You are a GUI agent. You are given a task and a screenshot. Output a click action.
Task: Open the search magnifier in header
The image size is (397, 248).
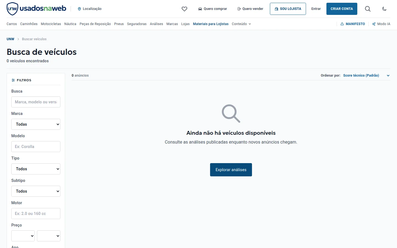[x=368, y=9]
